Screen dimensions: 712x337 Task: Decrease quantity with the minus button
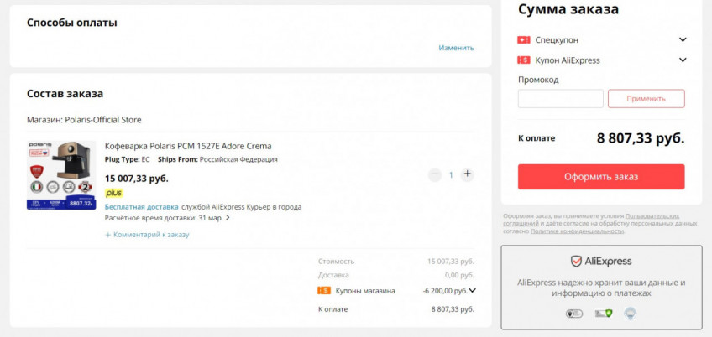[x=434, y=174]
